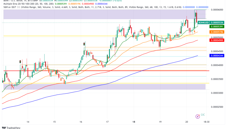
Task: Click the 0.00004500 price axis label
Action: [217, 51]
